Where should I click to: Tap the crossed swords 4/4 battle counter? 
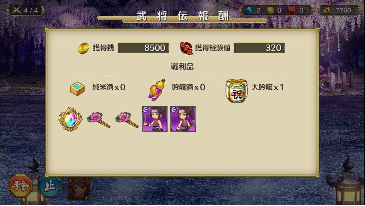pyautogui.click(x=25, y=10)
